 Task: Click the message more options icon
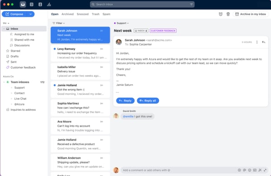(x=257, y=42)
